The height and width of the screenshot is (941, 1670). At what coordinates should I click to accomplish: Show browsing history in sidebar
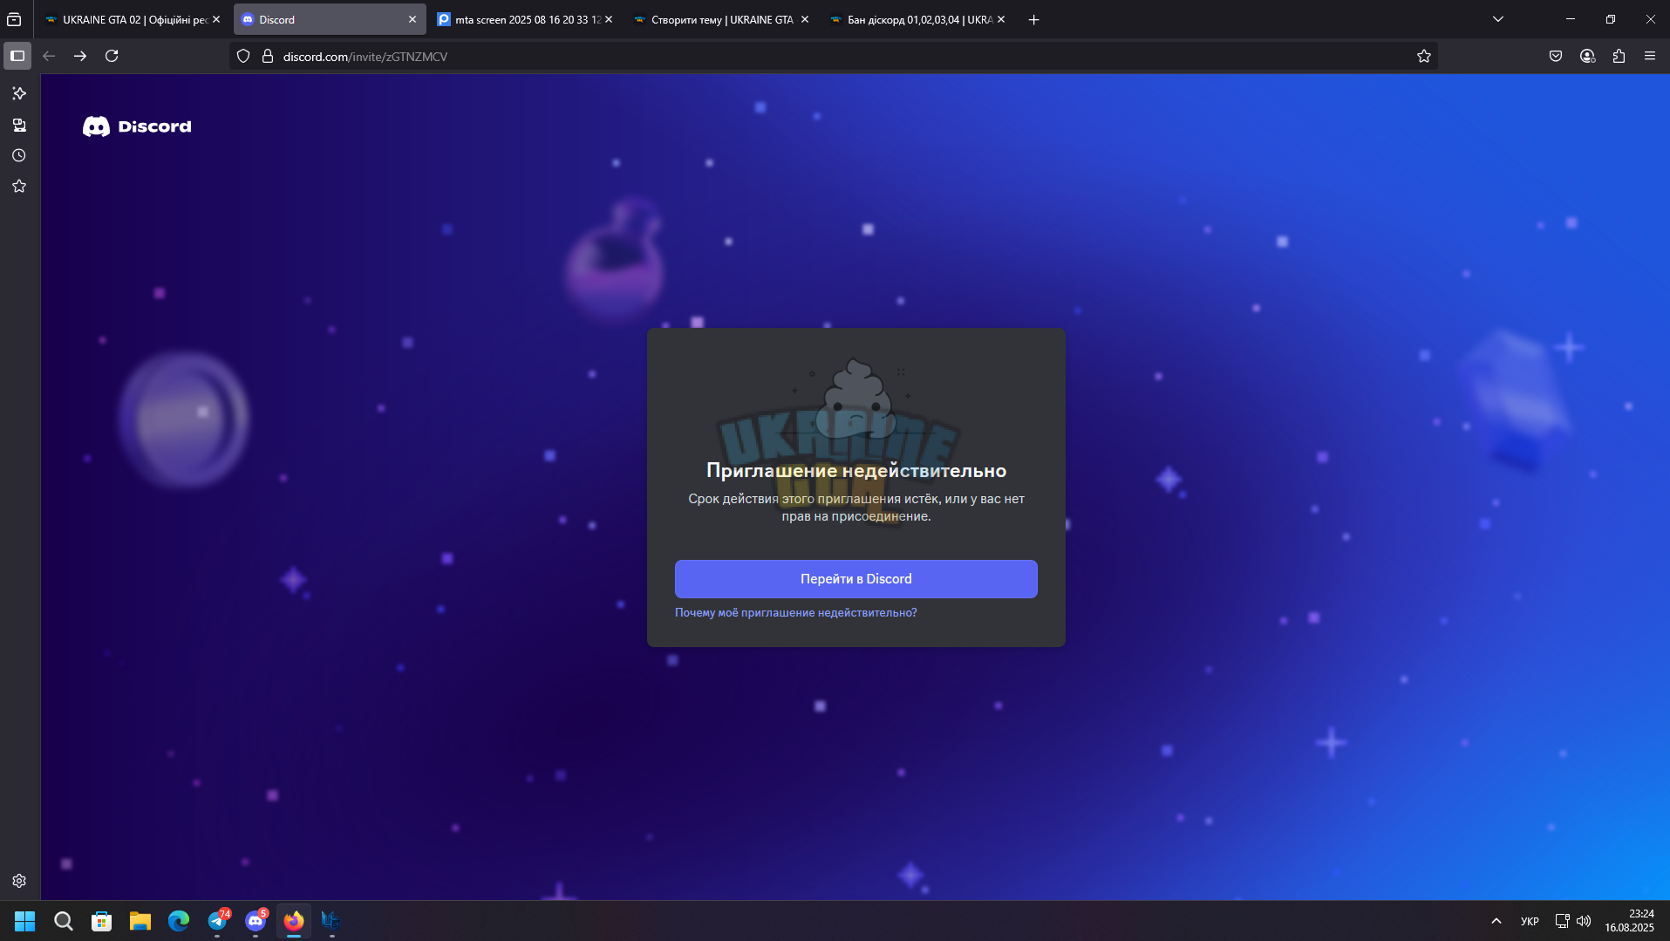tap(19, 155)
